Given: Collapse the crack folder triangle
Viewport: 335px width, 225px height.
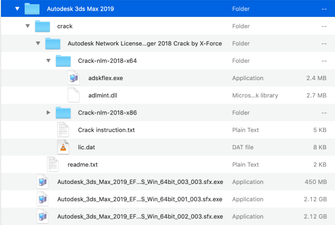Looking at the screenshot, I should tap(27, 26).
